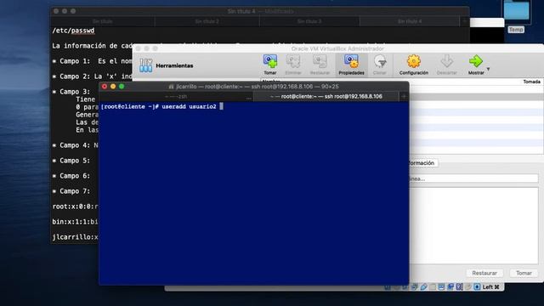Open the Temp folder on desktop
544x306 pixels.
[x=516, y=11]
